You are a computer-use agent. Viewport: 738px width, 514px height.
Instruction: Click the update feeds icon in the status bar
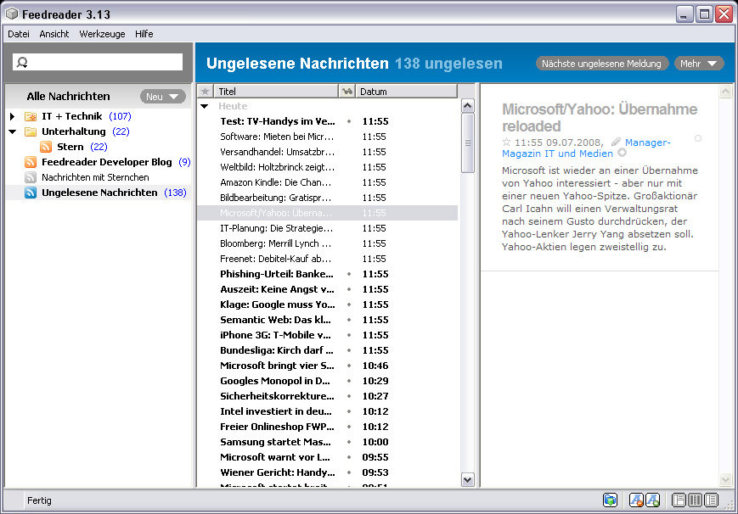coord(610,500)
